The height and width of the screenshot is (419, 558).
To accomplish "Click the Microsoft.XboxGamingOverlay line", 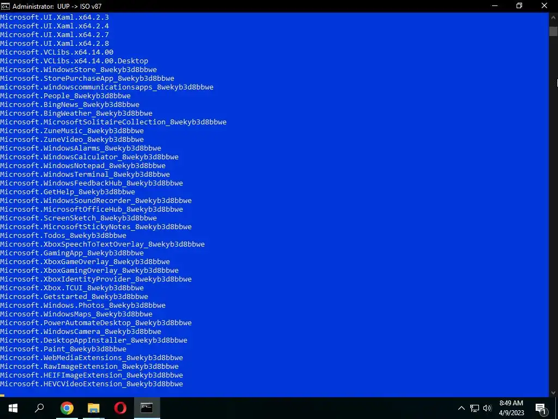I will [x=89, y=271].
